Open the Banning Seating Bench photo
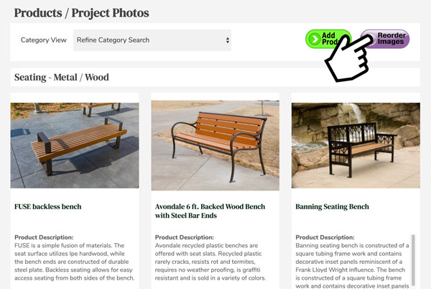This screenshot has height=289, width=431. [356, 145]
